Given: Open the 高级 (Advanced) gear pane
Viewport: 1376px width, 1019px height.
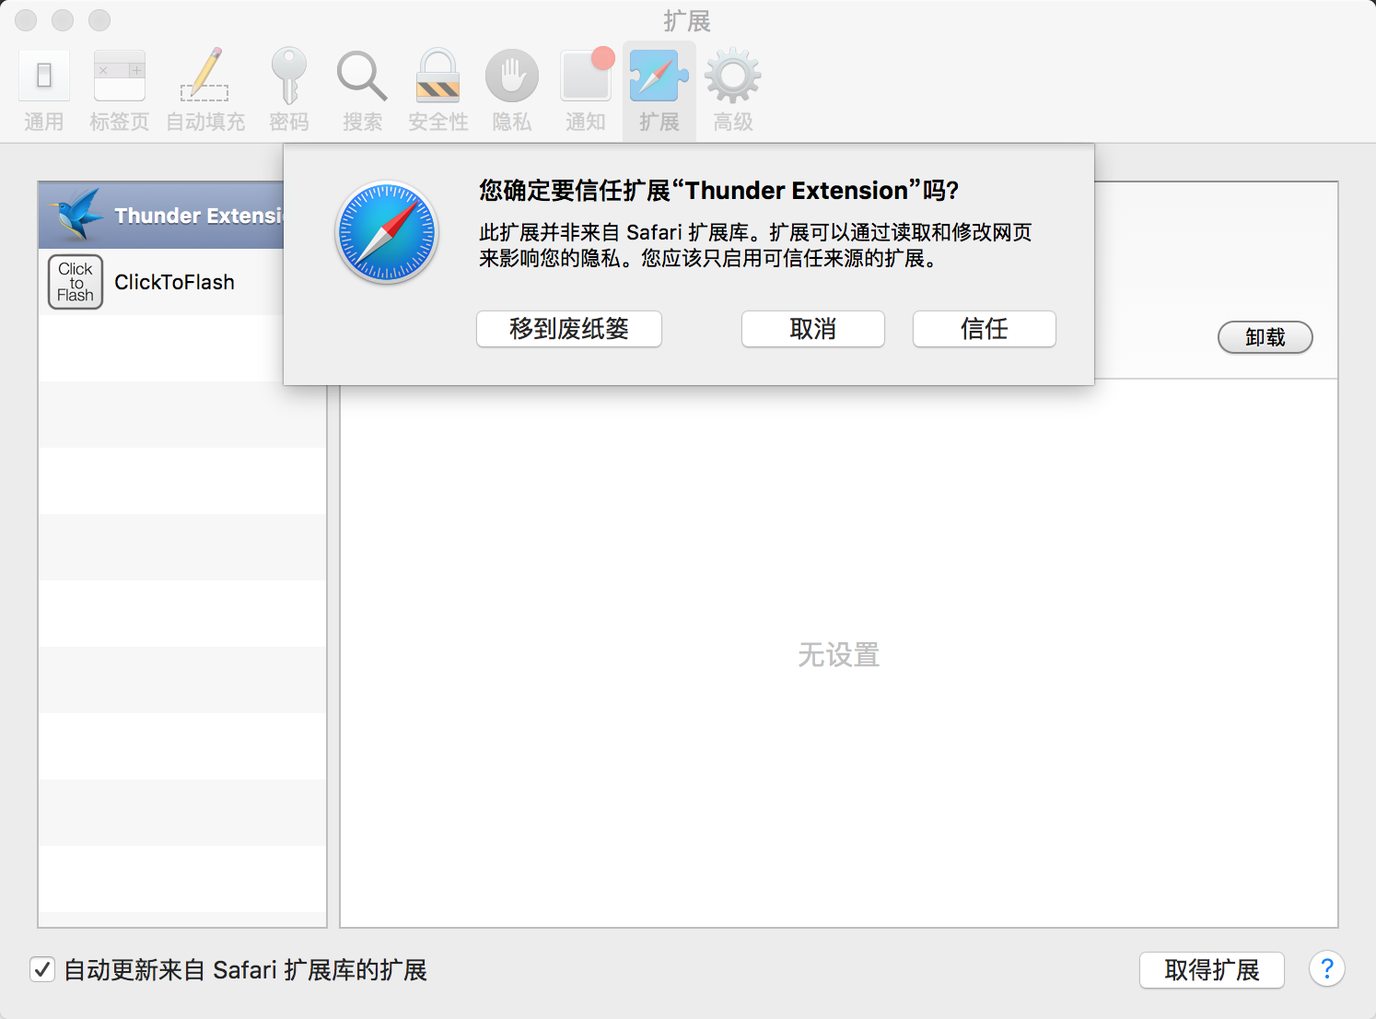Looking at the screenshot, I should click(733, 90).
